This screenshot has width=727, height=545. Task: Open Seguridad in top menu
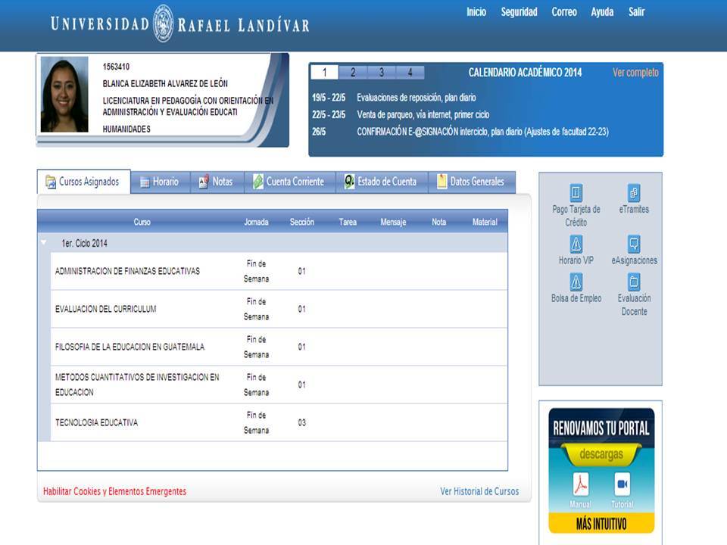519,12
